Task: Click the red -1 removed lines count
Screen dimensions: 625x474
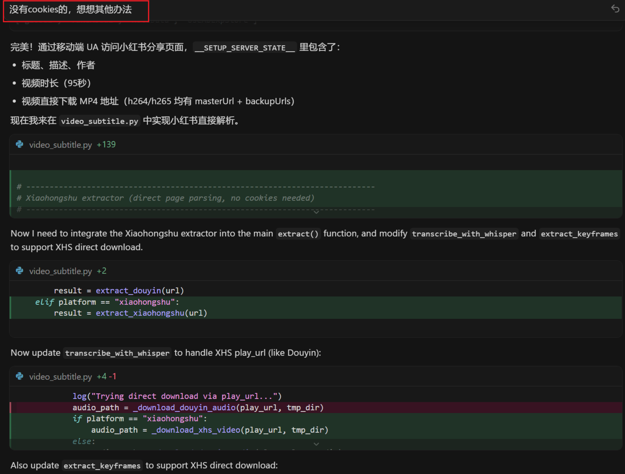Action: tap(113, 376)
